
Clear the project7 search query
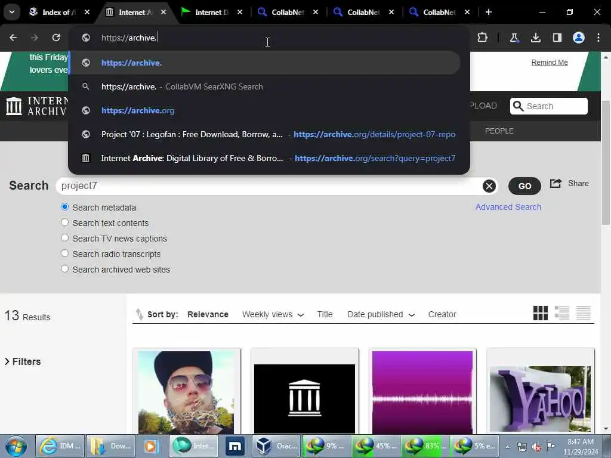tap(489, 186)
